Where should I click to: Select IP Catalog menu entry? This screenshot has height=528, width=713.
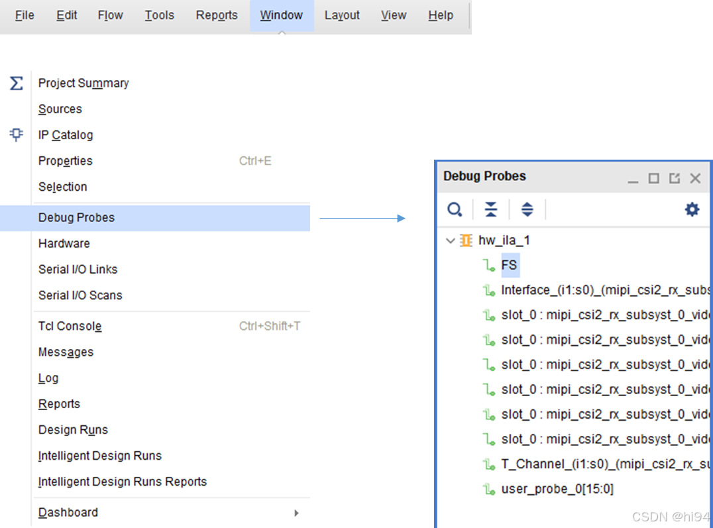point(66,135)
